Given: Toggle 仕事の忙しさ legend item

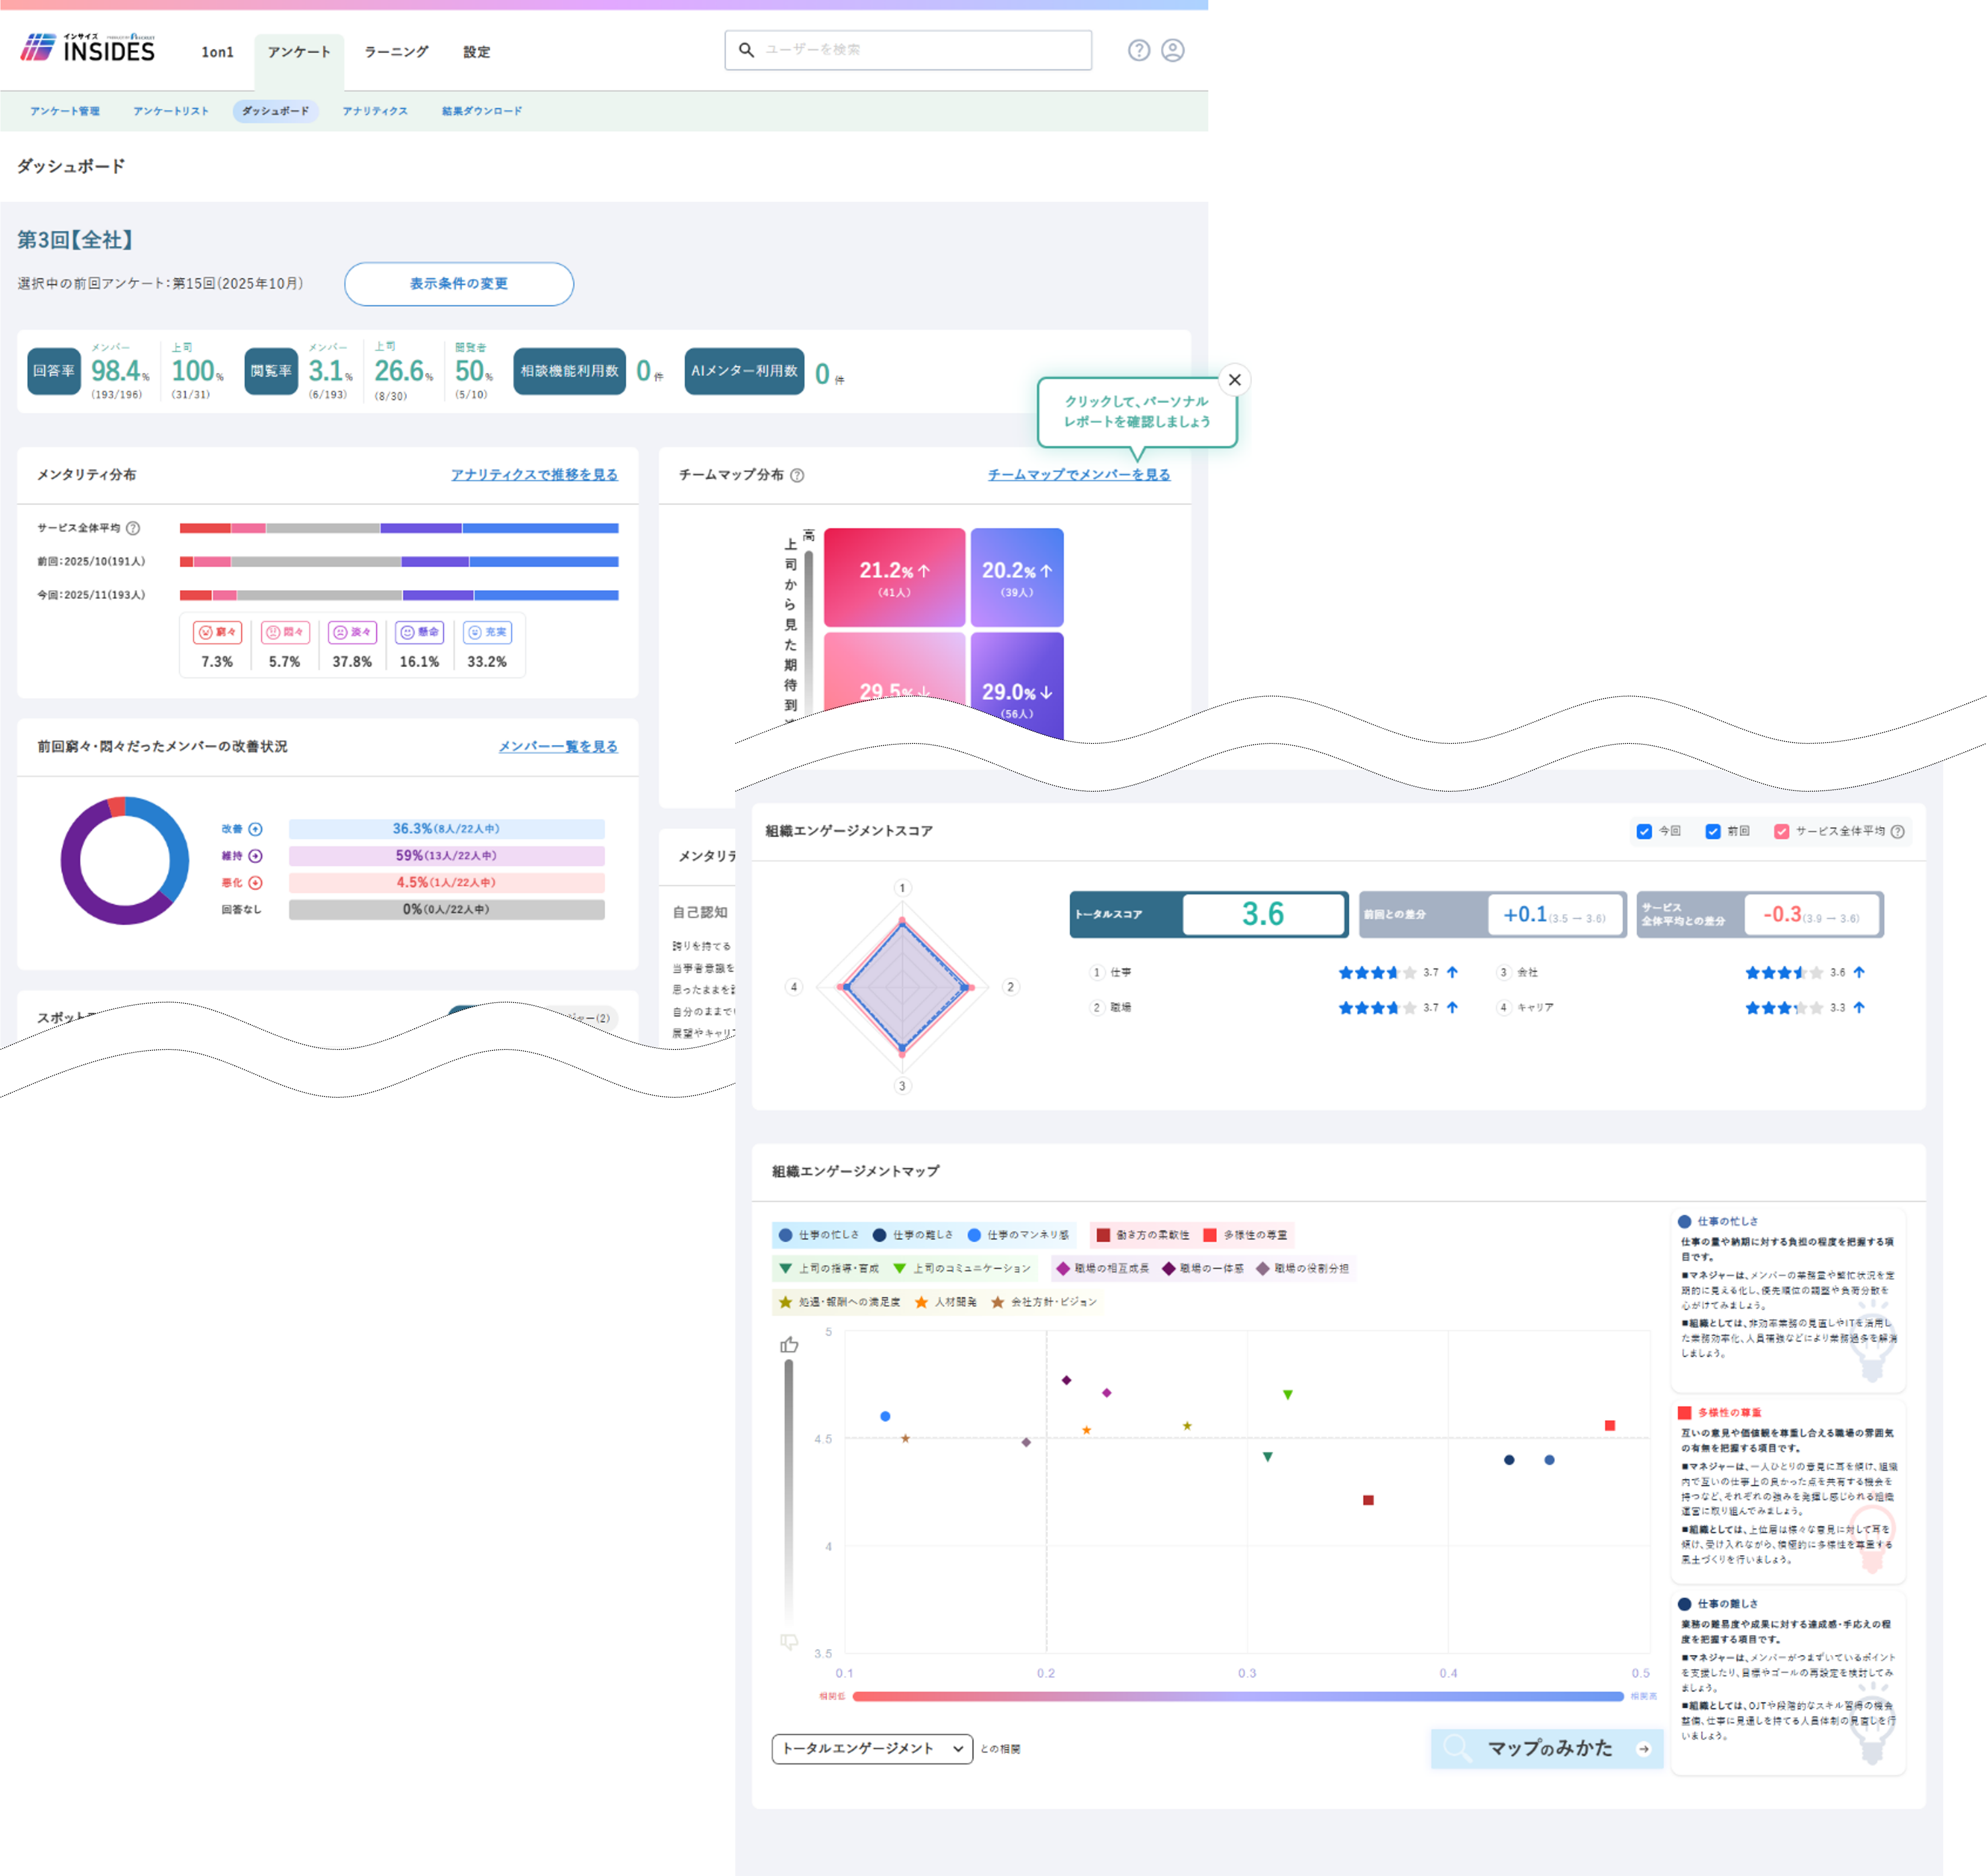Looking at the screenshot, I should click(819, 1236).
